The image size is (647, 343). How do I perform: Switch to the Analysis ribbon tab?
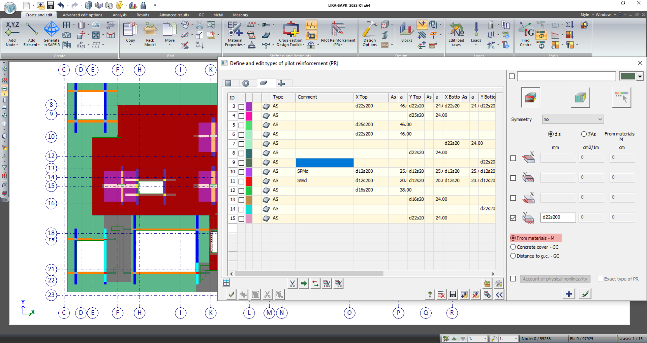click(x=120, y=15)
